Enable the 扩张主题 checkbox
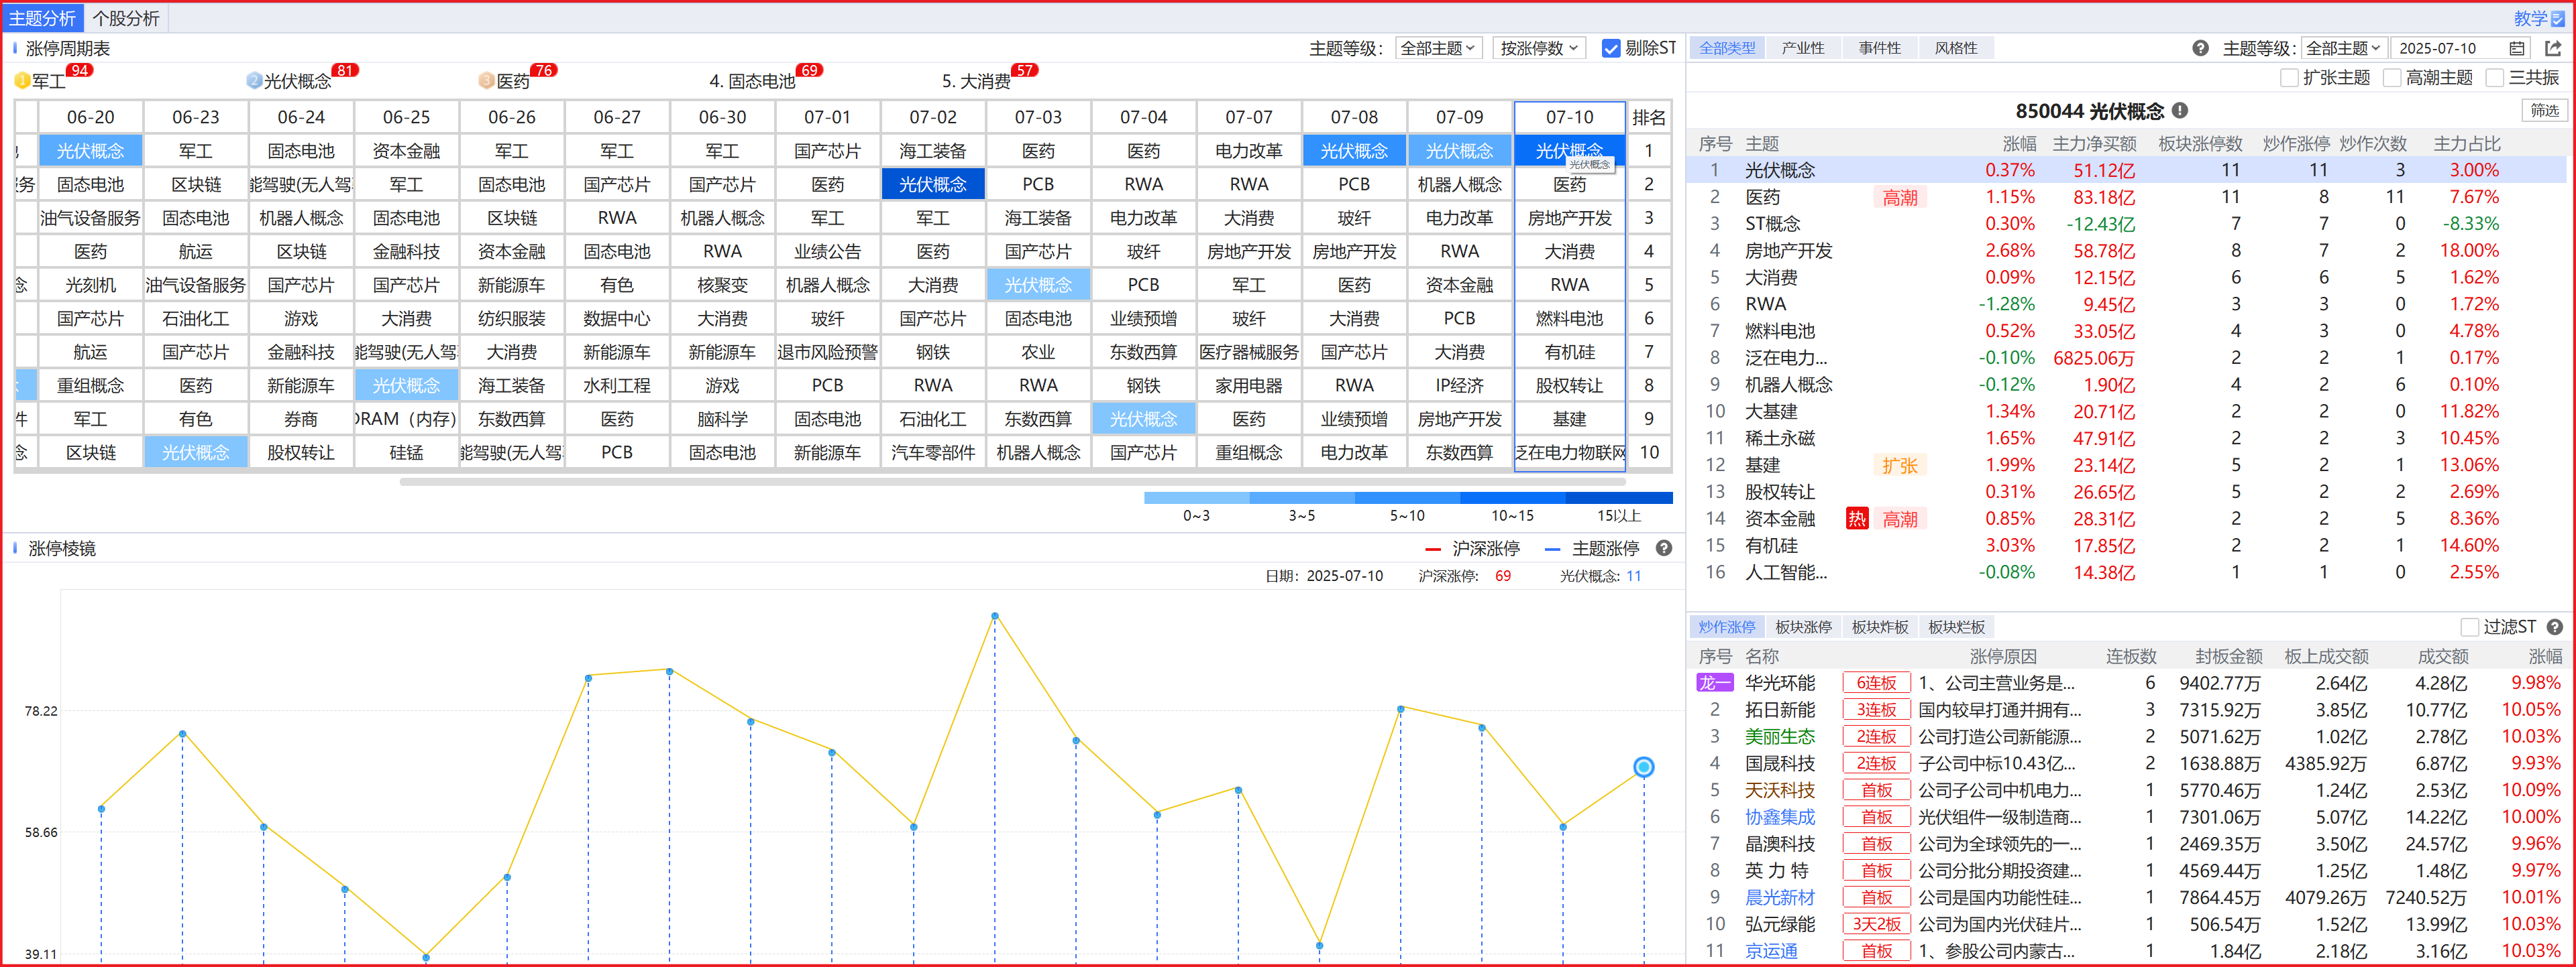 [x=2289, y=77]
